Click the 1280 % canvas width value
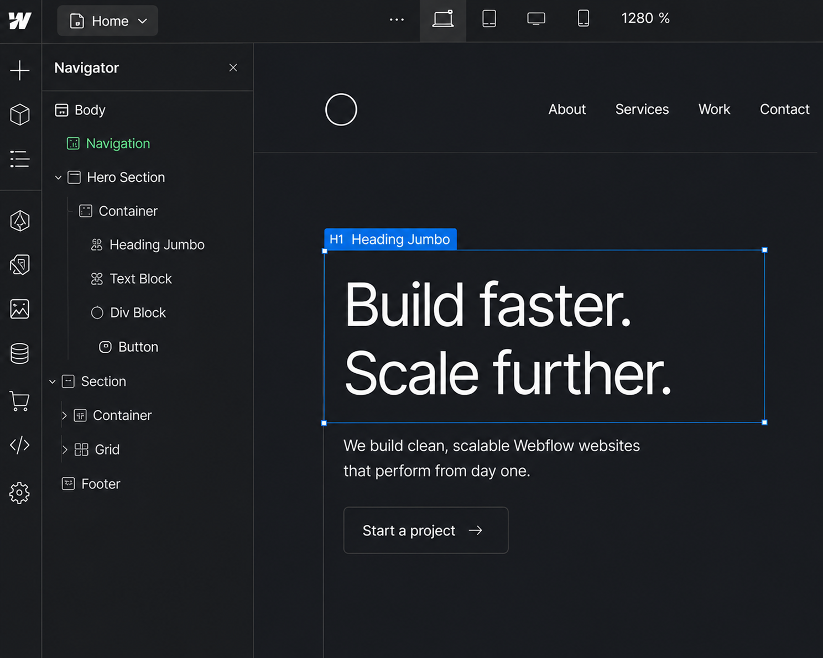823x658 pixels. [645, 18]
